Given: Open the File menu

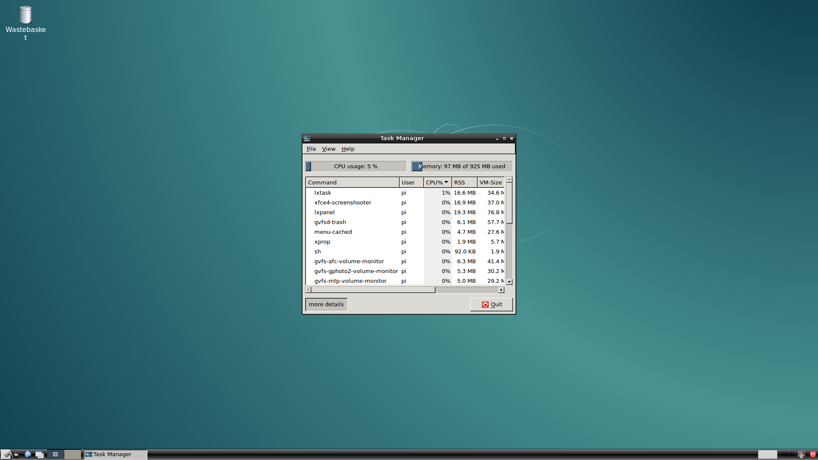Looking at the screenshot, I should (311, 149).
